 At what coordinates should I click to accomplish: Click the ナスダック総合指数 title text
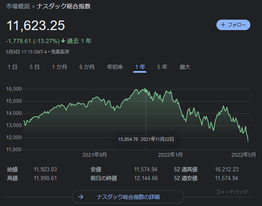coord(64,6)
